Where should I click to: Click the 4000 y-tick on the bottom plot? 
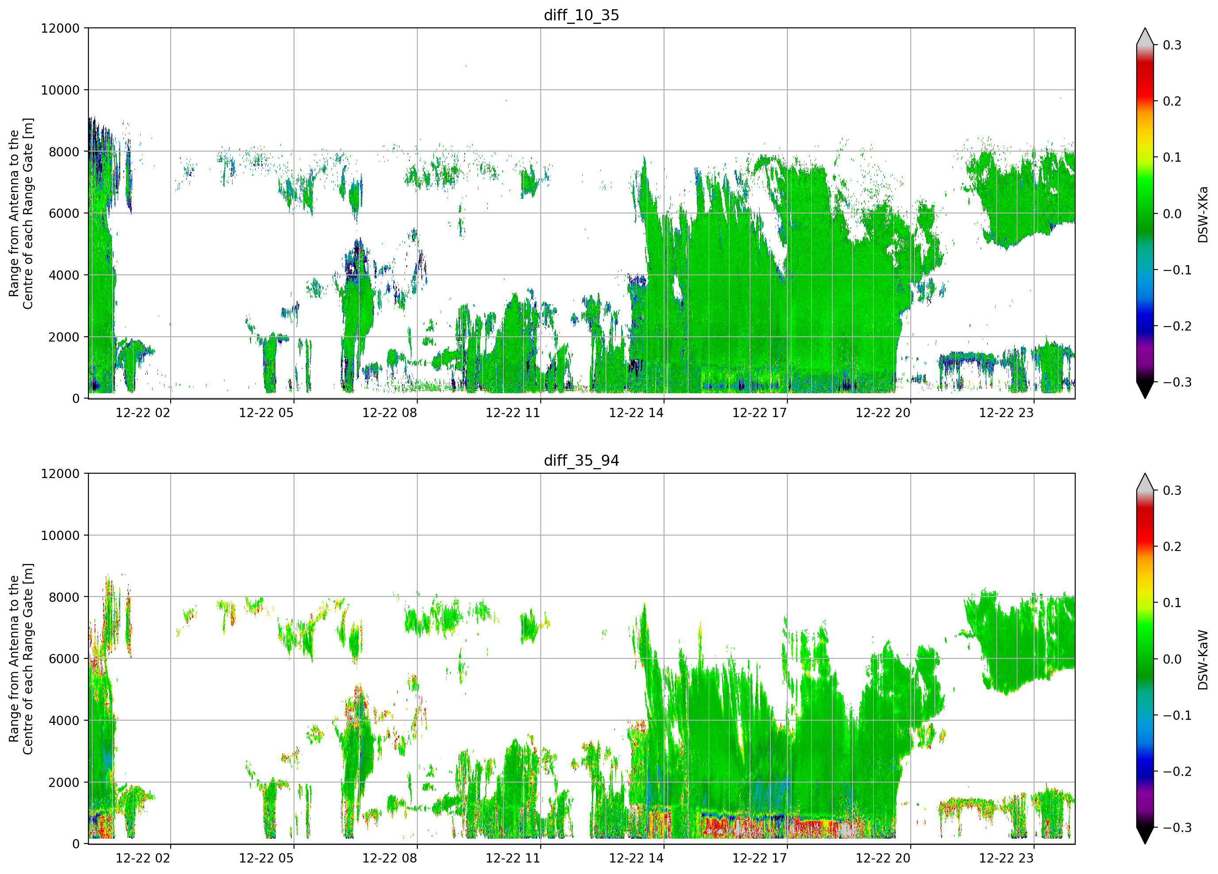click(x=64, y=721)
